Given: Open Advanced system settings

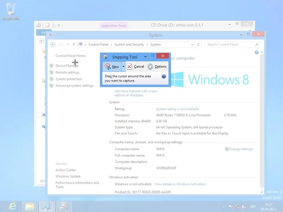Looking at the screenshot, I should 74,86.
